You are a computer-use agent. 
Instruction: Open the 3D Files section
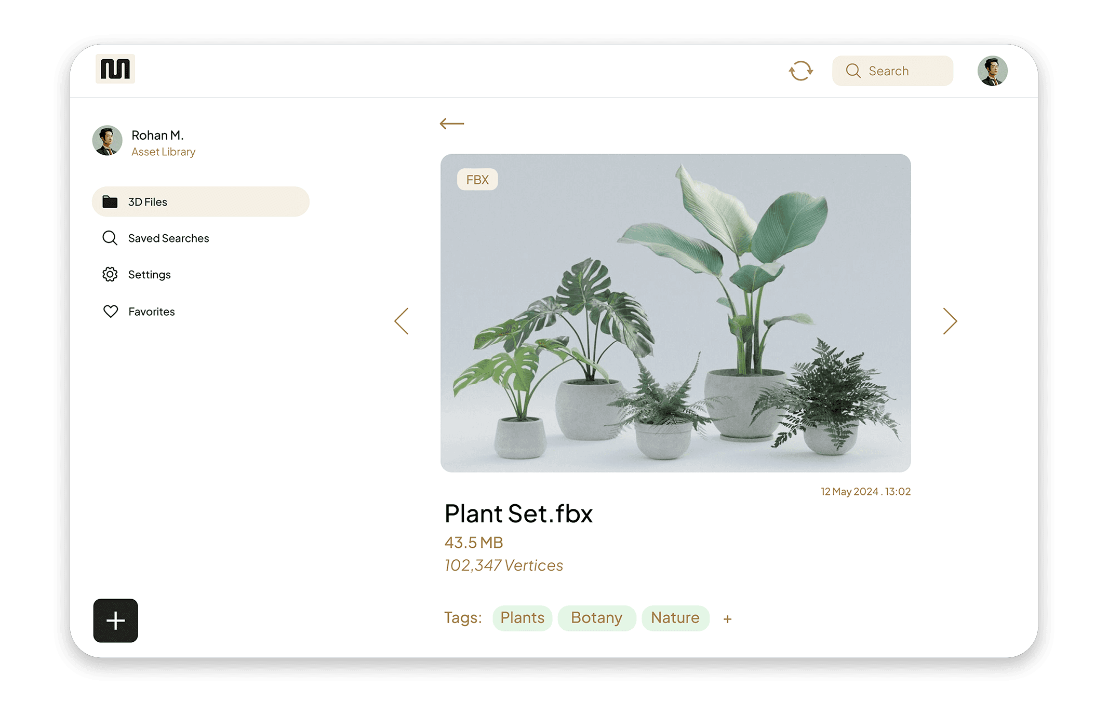[201, 201]
